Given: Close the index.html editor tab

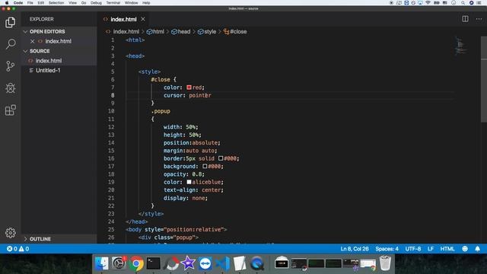Looking at the screenshot, I should [143, 19].
